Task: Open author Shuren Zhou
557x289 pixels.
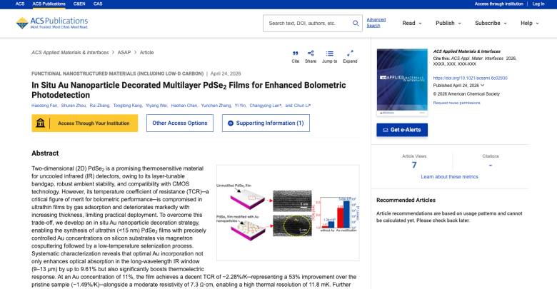Action: pos(74,106)
